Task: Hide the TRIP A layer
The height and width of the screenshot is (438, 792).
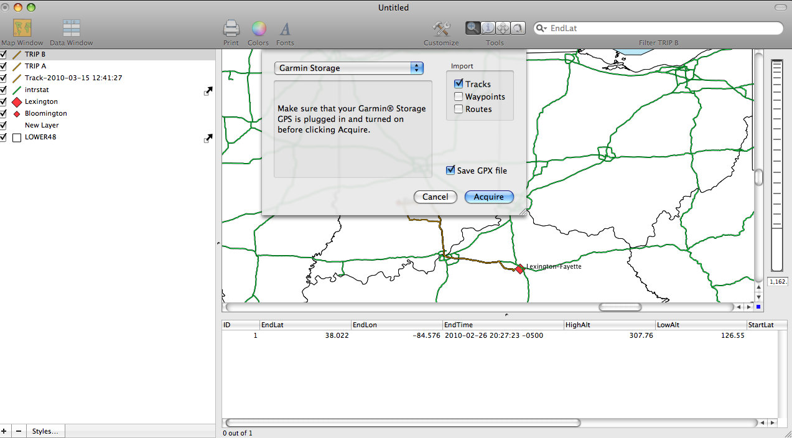Action: 4,66
